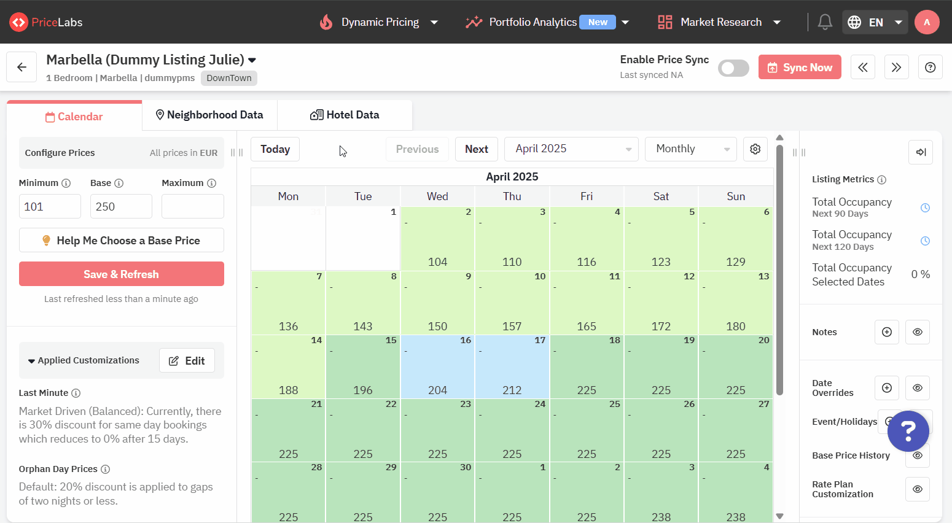
Task: Load Total Occupancy Next 120 Days clock
Action: point(925,241)
